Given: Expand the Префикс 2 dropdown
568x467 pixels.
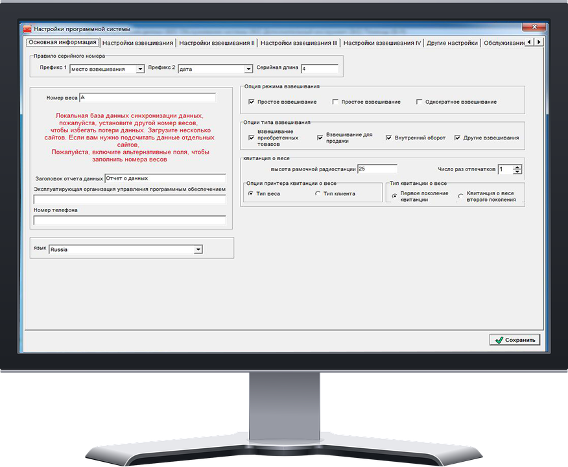Looking at the screenshot, I should (248, 69).
